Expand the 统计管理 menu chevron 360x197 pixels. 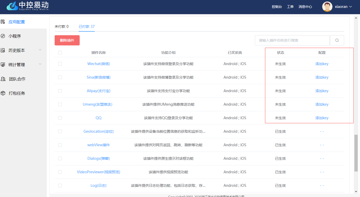tap(40, 64)
